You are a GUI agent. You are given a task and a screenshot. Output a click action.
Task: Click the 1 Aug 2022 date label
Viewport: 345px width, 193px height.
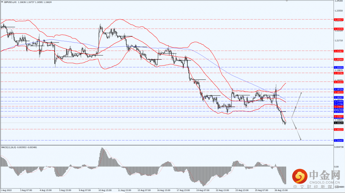[6, 190]
